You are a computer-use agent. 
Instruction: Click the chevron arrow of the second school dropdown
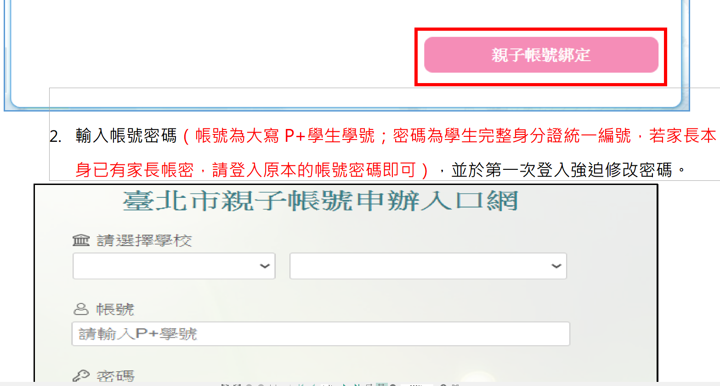[556, 266]
